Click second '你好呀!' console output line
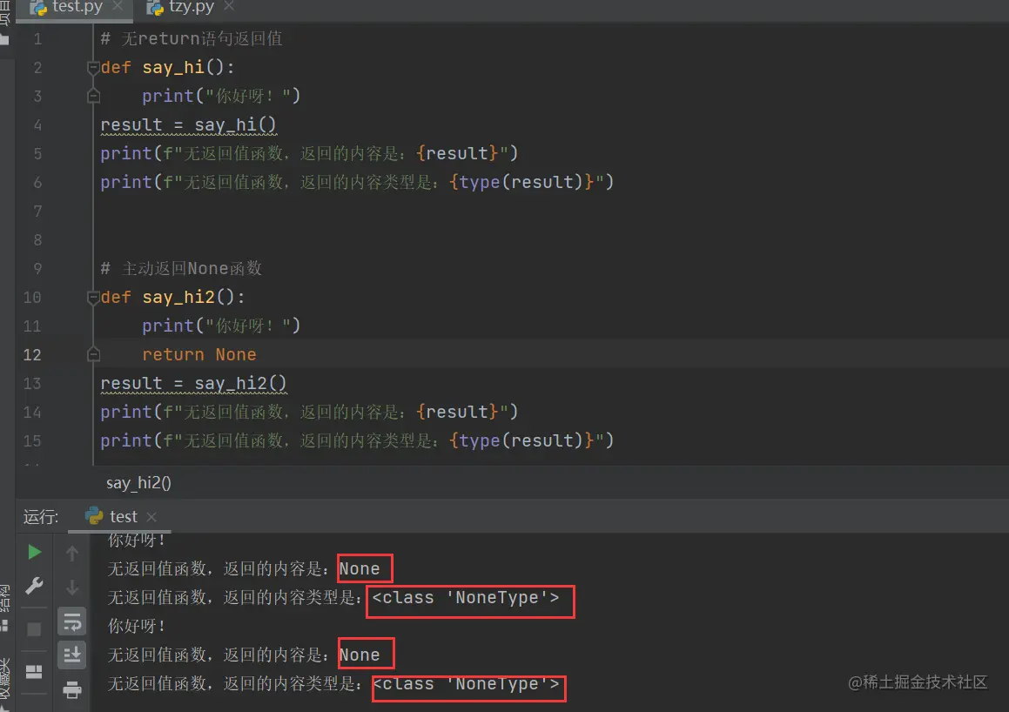Screen dimensions: 1009x712 point(137,626)
